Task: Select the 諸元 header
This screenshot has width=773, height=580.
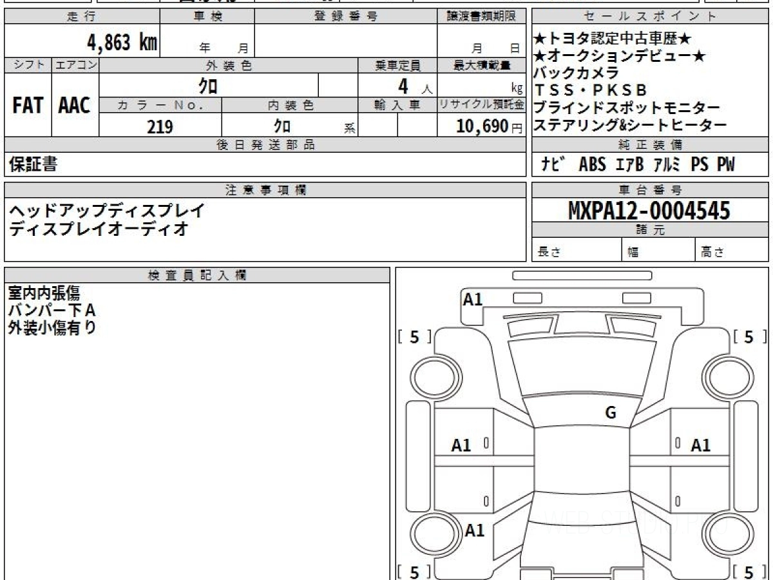Action: 651,230
